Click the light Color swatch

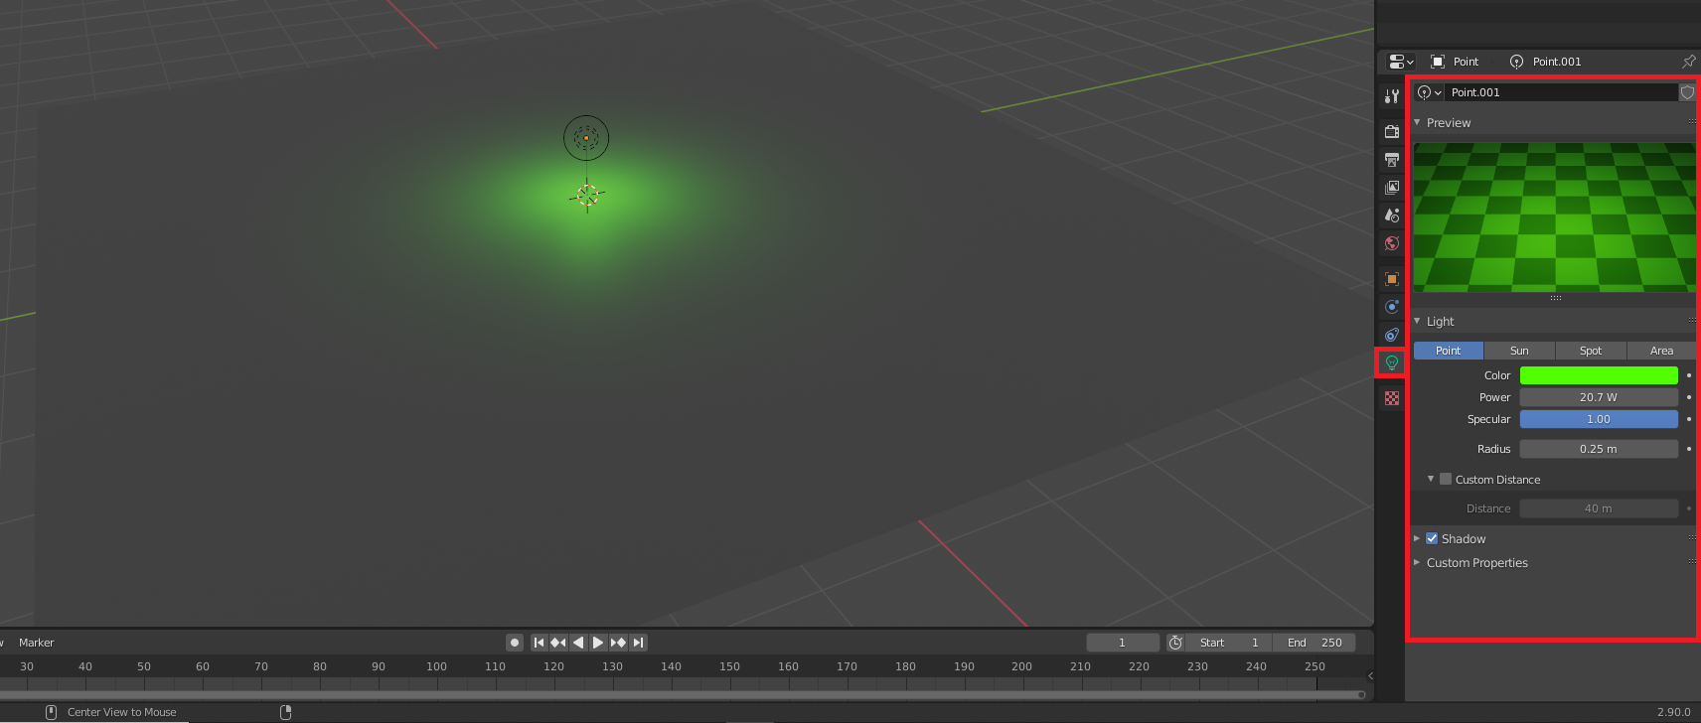tap(1599, 375)
